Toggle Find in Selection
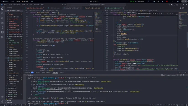Viewport: 188px width, 106px height. [x=173, y=14]
